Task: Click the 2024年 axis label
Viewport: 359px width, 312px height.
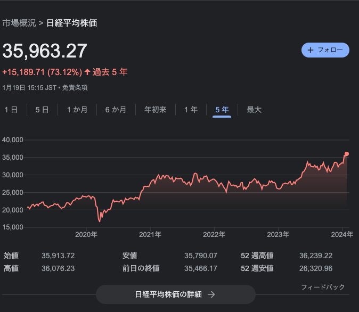Action: [x=342, y=234]
